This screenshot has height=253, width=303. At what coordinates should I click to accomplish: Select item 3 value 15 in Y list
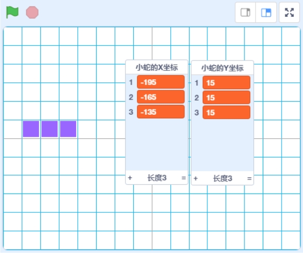point(226,113)
